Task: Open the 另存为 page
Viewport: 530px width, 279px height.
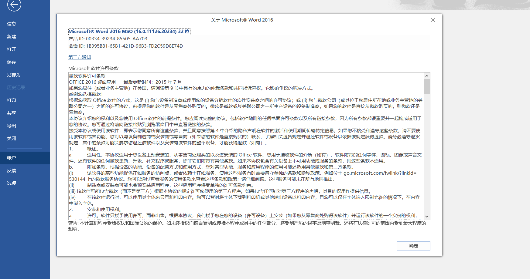Action: pos(14,75)
